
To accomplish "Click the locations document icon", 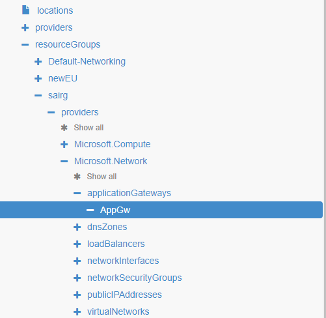I will click(25, 10).
